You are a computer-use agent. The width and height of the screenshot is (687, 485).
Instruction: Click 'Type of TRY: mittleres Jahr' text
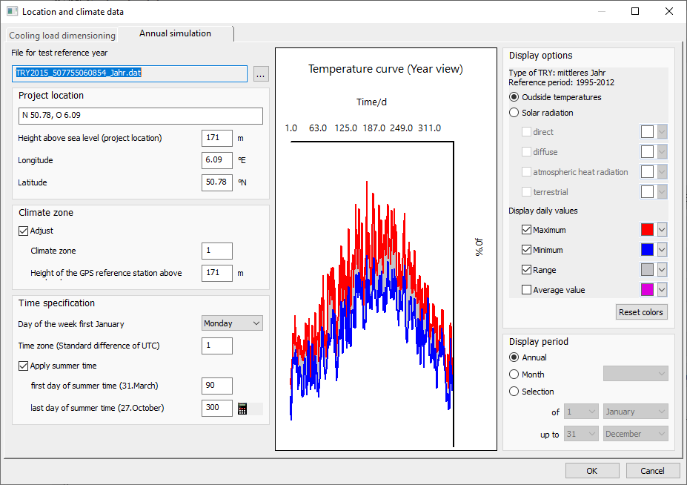click(557, 73)
